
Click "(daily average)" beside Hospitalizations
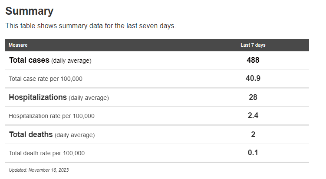pyautogui.click(x=89, y=98)
